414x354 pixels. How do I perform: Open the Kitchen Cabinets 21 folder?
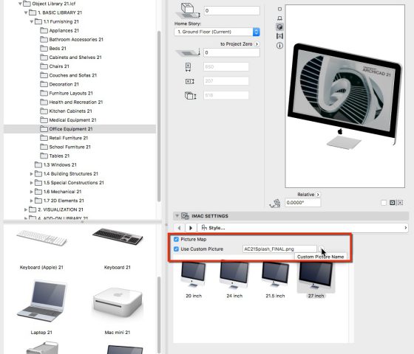click(66, 111)
